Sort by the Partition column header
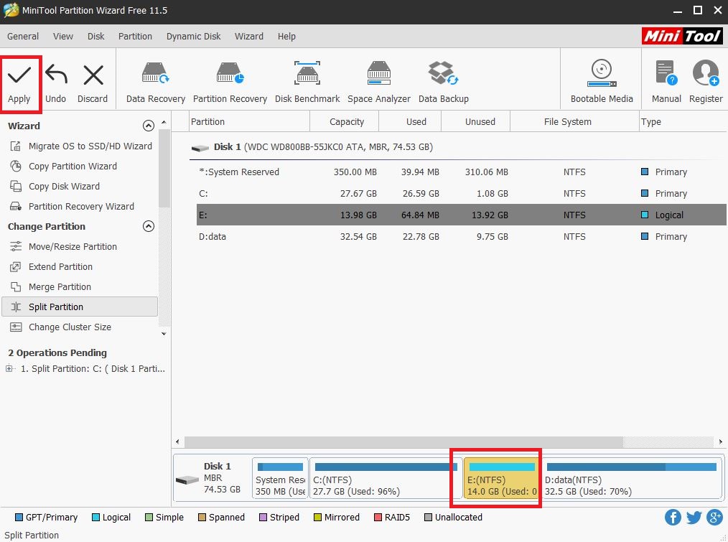The image size is (728, 542). click(249, 122)
